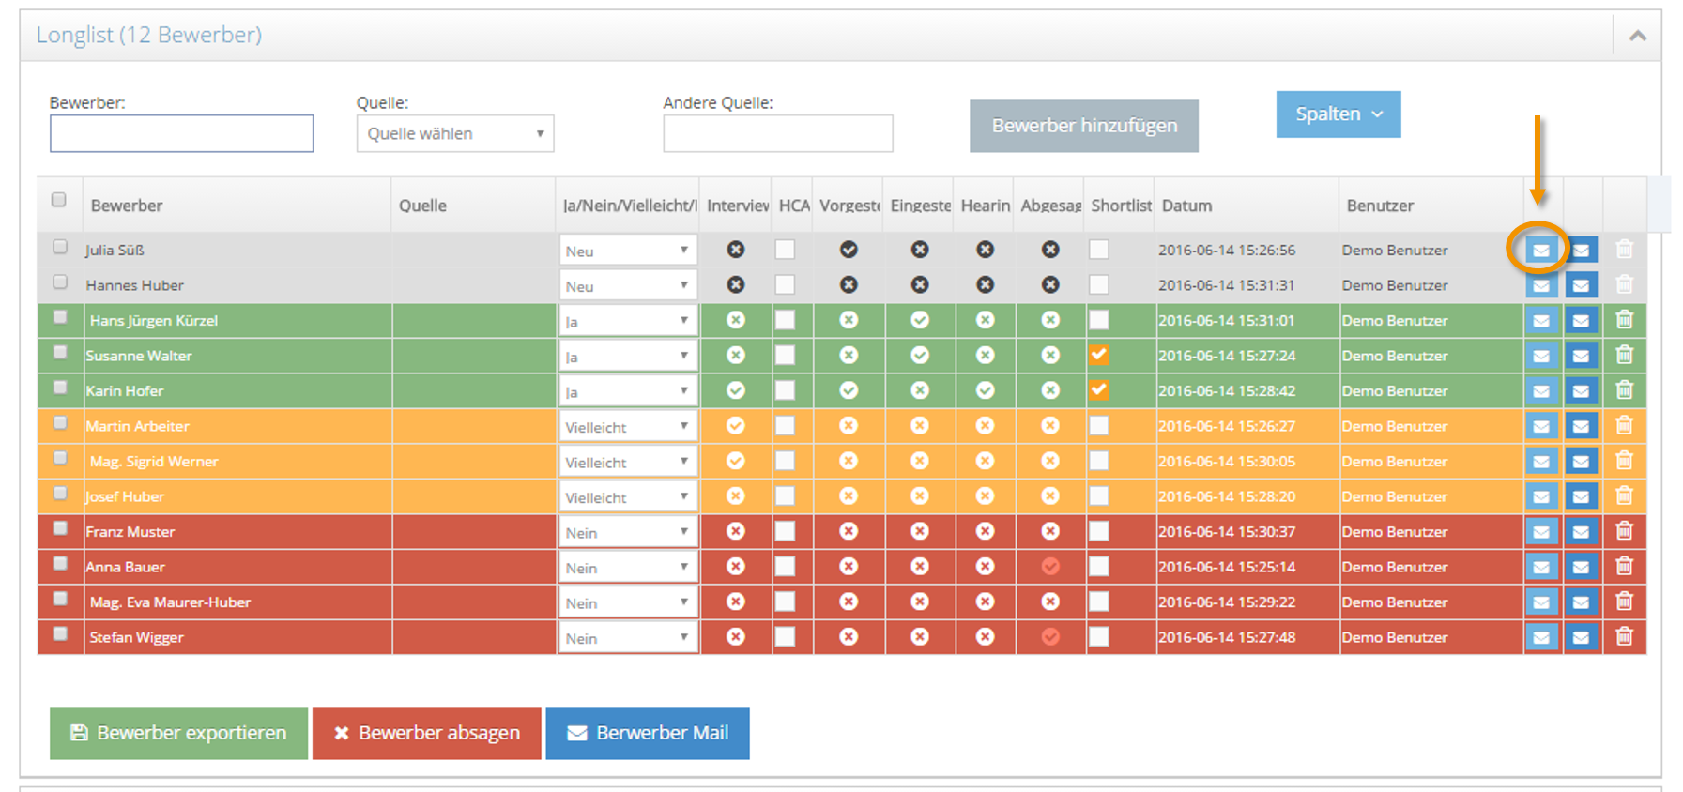Click the name Anna Bauer
Viewport: 1683px width, 792px height.
pos(125,567)
